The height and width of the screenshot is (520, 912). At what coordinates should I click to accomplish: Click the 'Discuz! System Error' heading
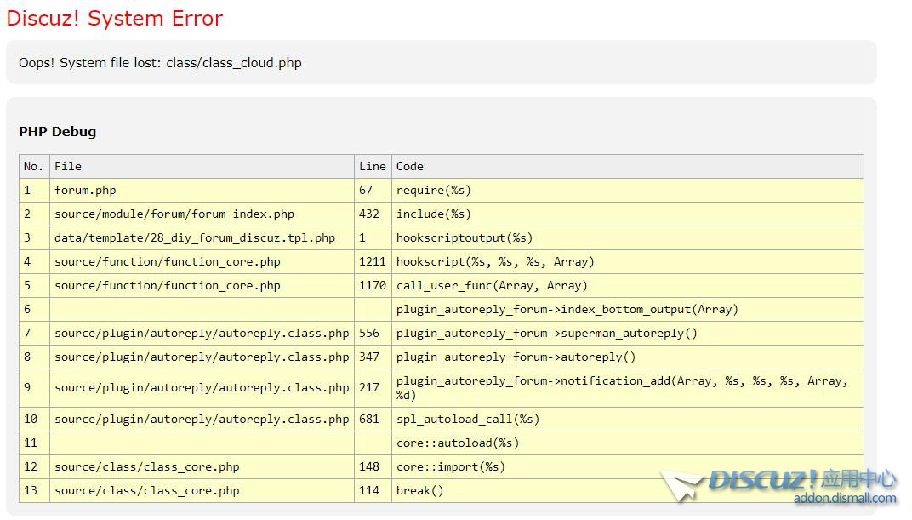click(115, 19)
